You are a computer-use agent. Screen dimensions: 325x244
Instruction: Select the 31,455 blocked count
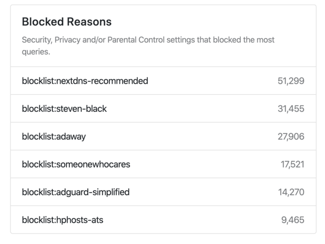291,108
